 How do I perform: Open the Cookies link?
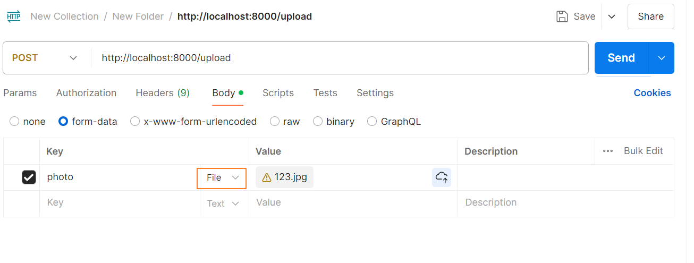click(x=652, y=93)
